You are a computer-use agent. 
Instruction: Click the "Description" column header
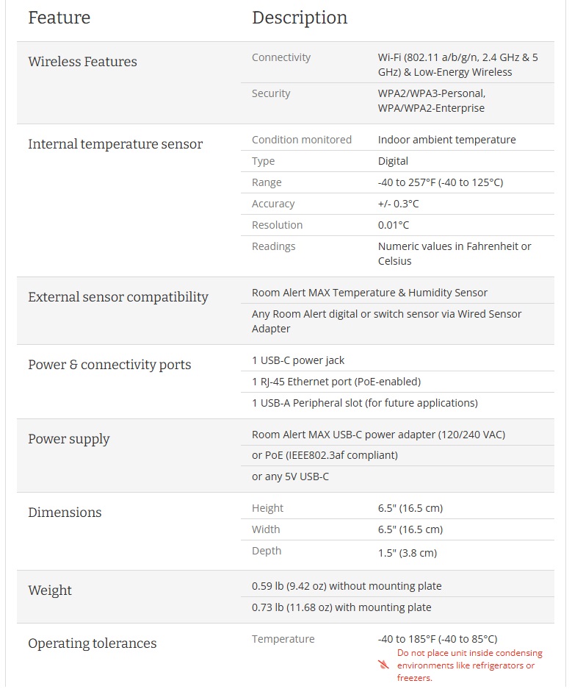tap(300, 18)
